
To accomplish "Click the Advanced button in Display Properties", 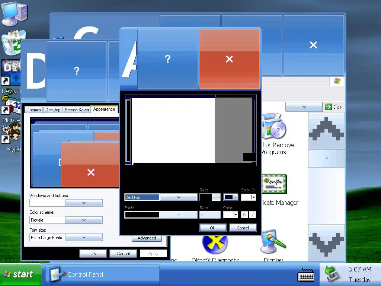I will 147,238.
